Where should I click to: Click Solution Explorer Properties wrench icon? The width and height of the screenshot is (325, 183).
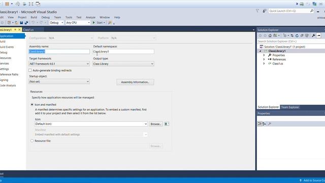click(x=313, y=36)
